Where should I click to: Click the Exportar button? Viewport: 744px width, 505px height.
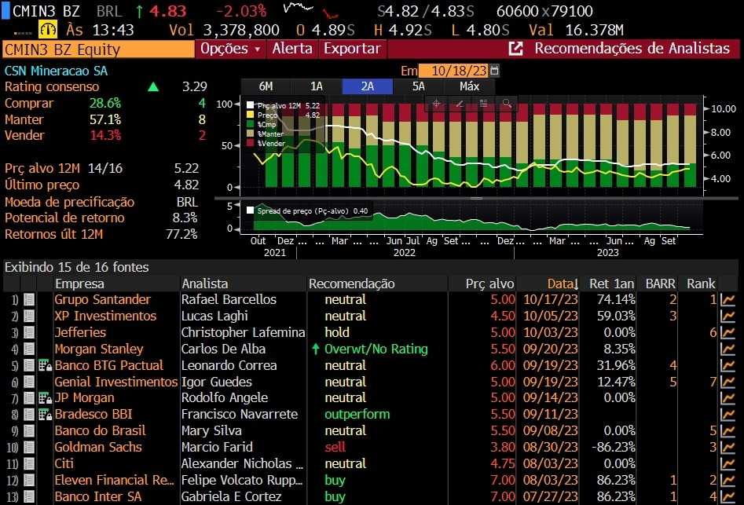(x=352, y=49)
